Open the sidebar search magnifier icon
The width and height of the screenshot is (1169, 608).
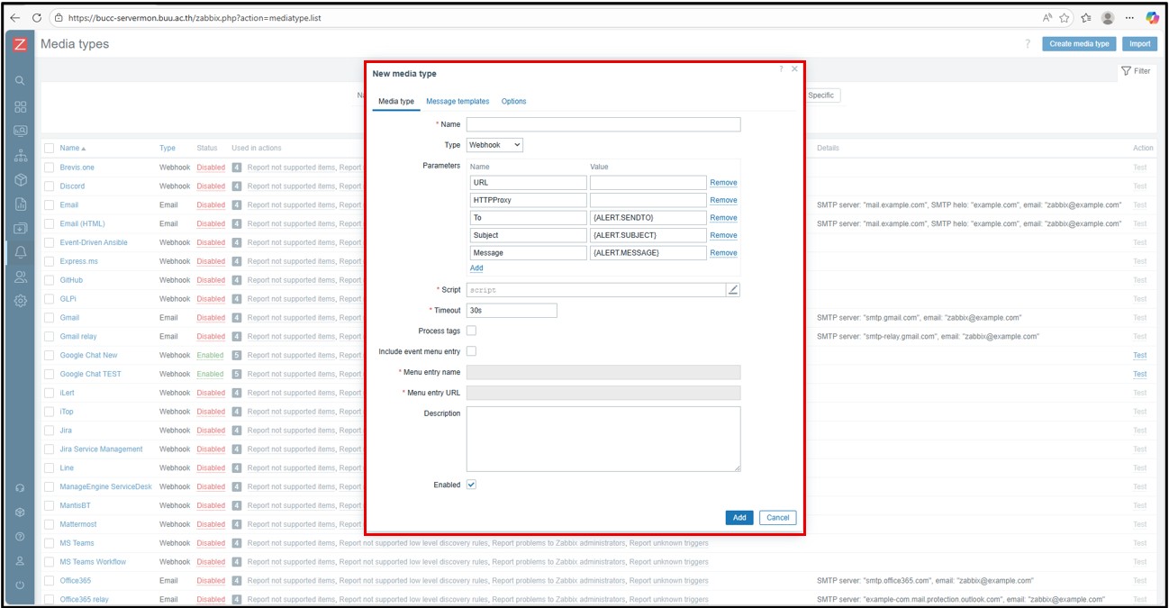click(20, 80)
